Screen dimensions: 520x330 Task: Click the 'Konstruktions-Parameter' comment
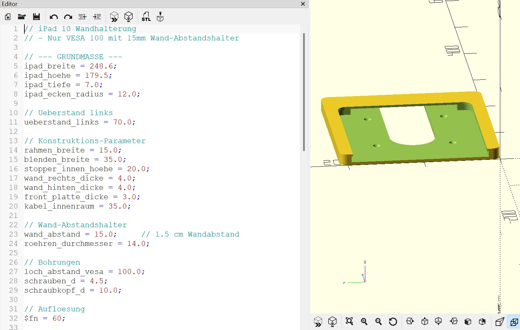(85, 141)
